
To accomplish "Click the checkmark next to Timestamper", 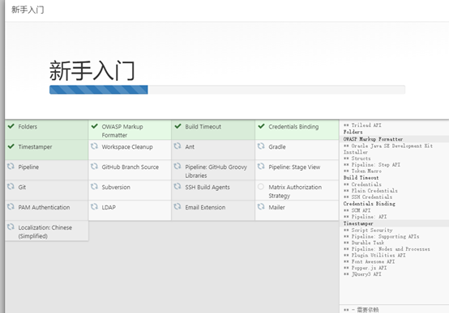I will click(11, 146).
